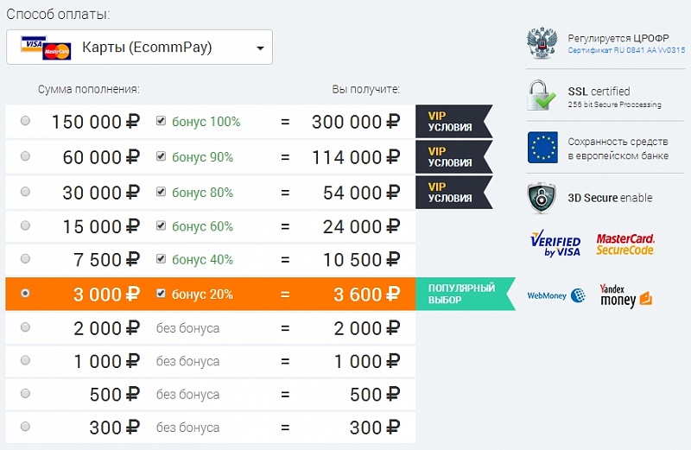Click the WebMoney logo

[556, 295]
